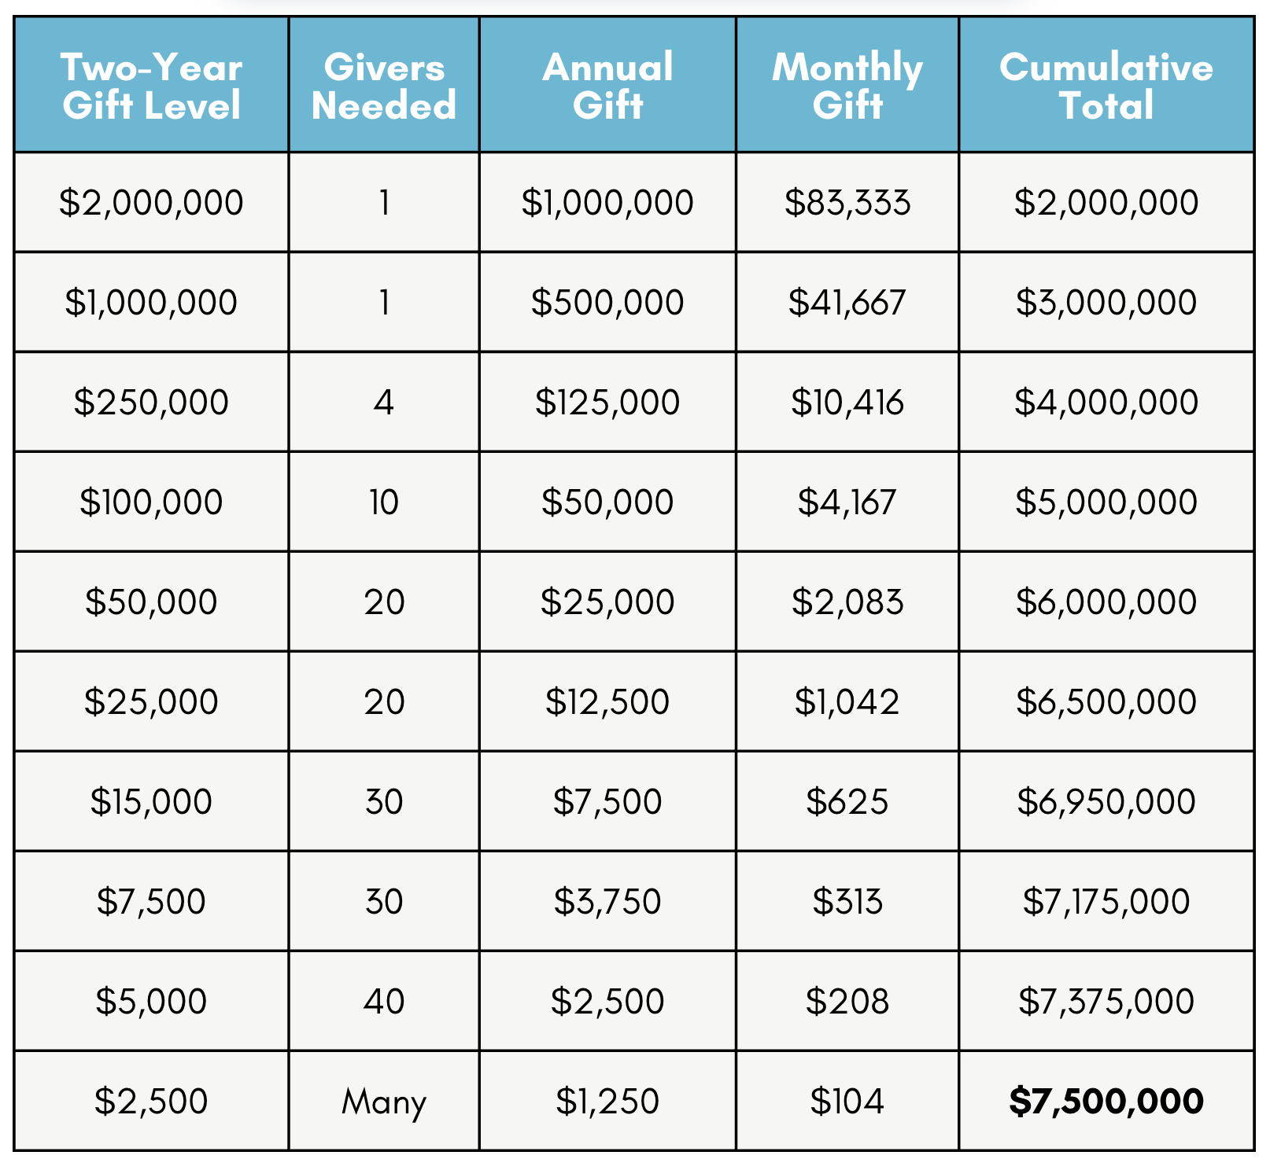Click the Two-Year Gift Level column header
The height and width of the screenshot is (1170, 1270).
[x=151, y=86]
